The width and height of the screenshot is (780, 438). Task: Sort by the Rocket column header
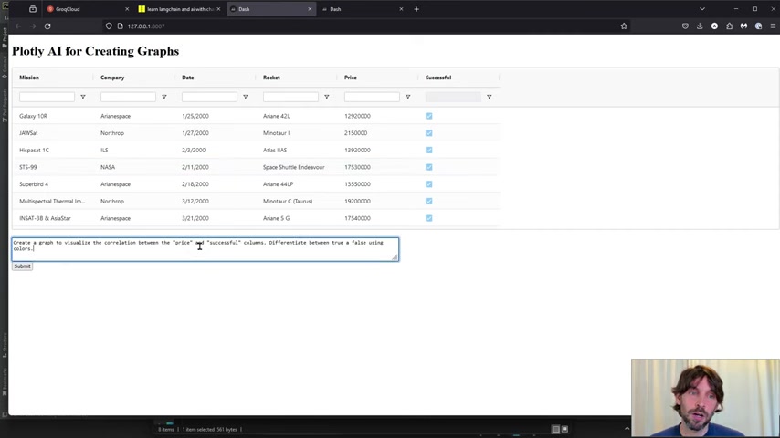coord(271,78)
